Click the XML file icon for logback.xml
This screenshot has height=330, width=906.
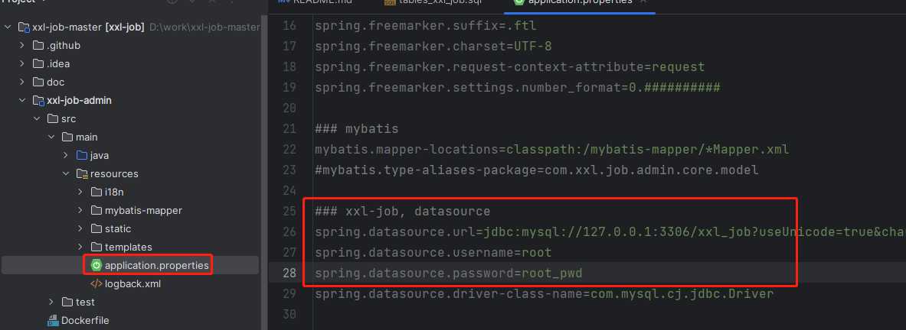coord(96,283)
